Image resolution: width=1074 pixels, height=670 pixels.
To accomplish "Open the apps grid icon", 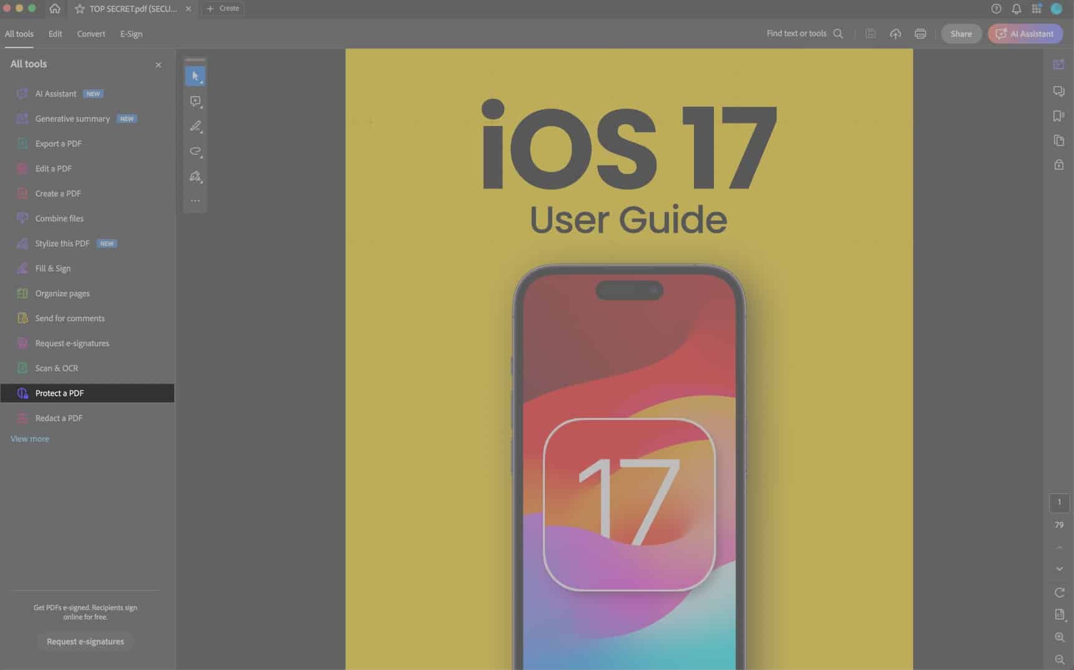I will coord(1036,9).
